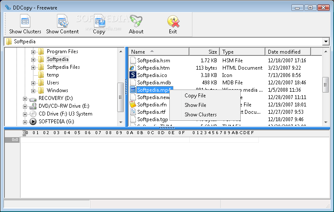This screenshot has width=334, height=212.
Task: Maximize the DDCopy window
Action: [311, 8]
